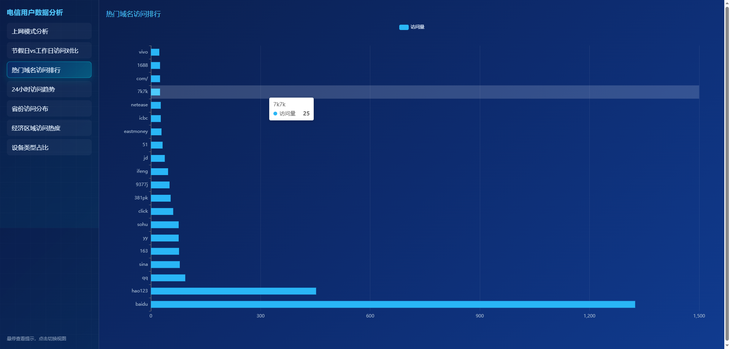Open 24小时访问趋势 view
This screenshot has width=730, height=349.
pyautogui.click(x=49, y=89)
